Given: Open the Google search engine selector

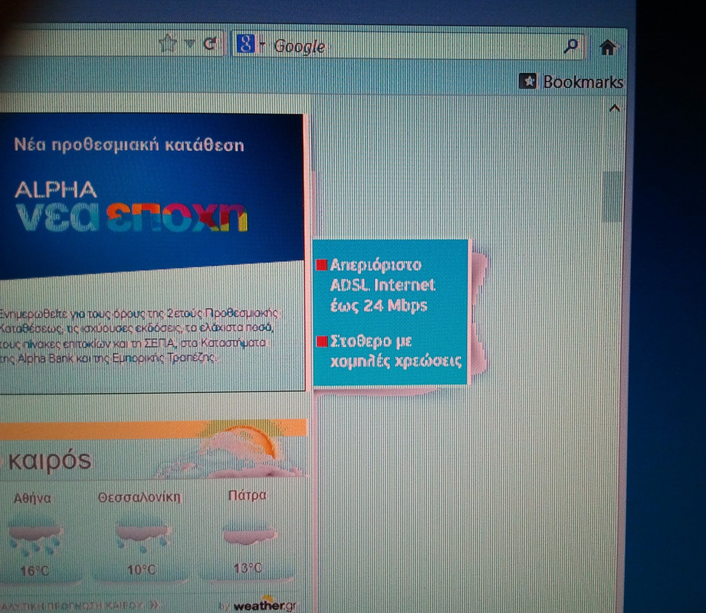Looking at the screenshot, I should [251, 44].
